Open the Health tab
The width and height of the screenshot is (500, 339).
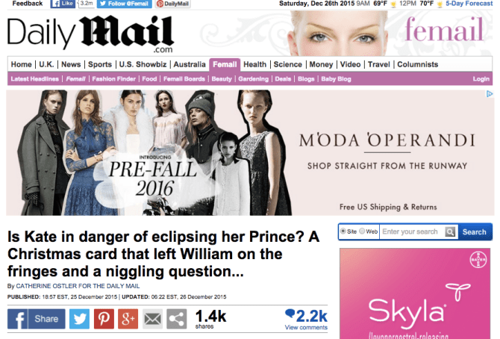[254, 64]
